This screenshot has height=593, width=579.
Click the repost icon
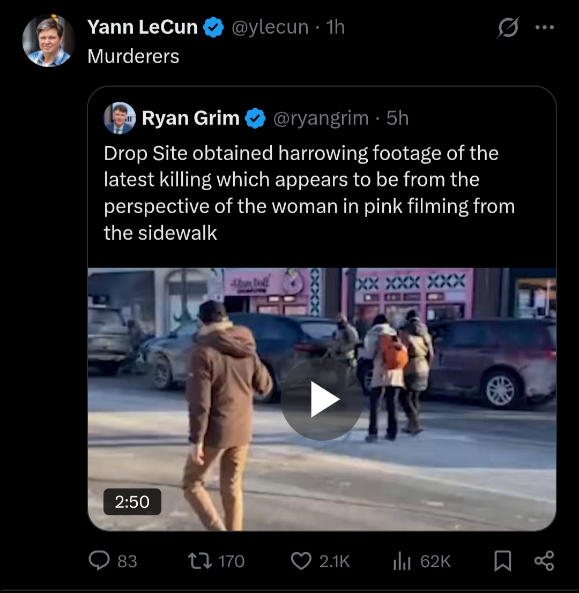coord(200,561)
